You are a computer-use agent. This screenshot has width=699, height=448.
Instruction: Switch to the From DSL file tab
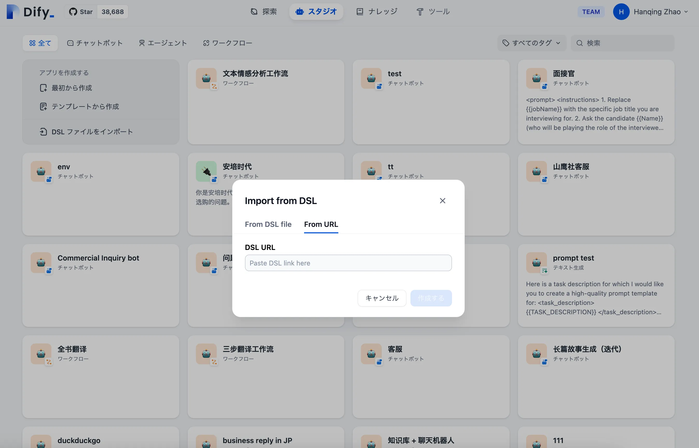268,224
